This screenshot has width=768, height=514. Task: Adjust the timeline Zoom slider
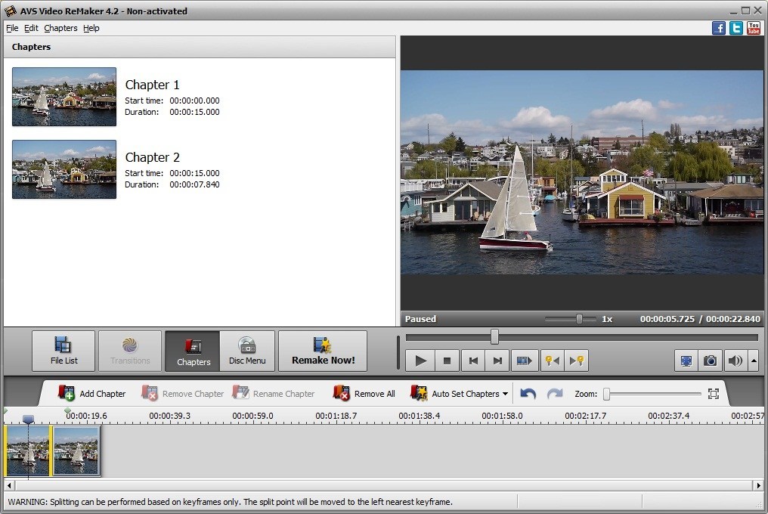tap(607, 394)
